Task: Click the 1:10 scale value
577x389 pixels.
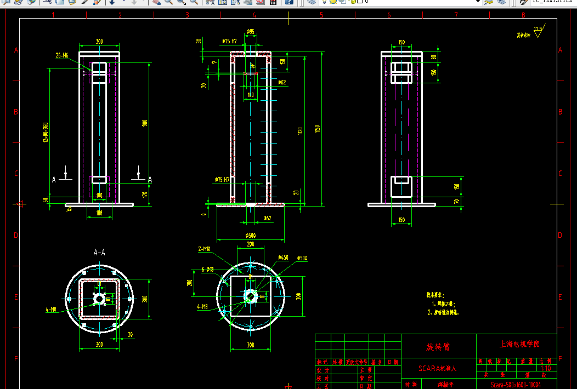Action: [x=545, y=368]
